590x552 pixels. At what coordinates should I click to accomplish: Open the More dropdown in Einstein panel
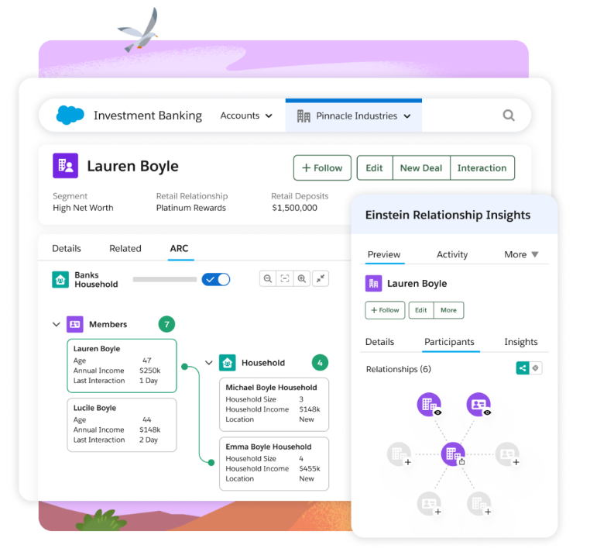pyautogui.click(x=521, y=254)
